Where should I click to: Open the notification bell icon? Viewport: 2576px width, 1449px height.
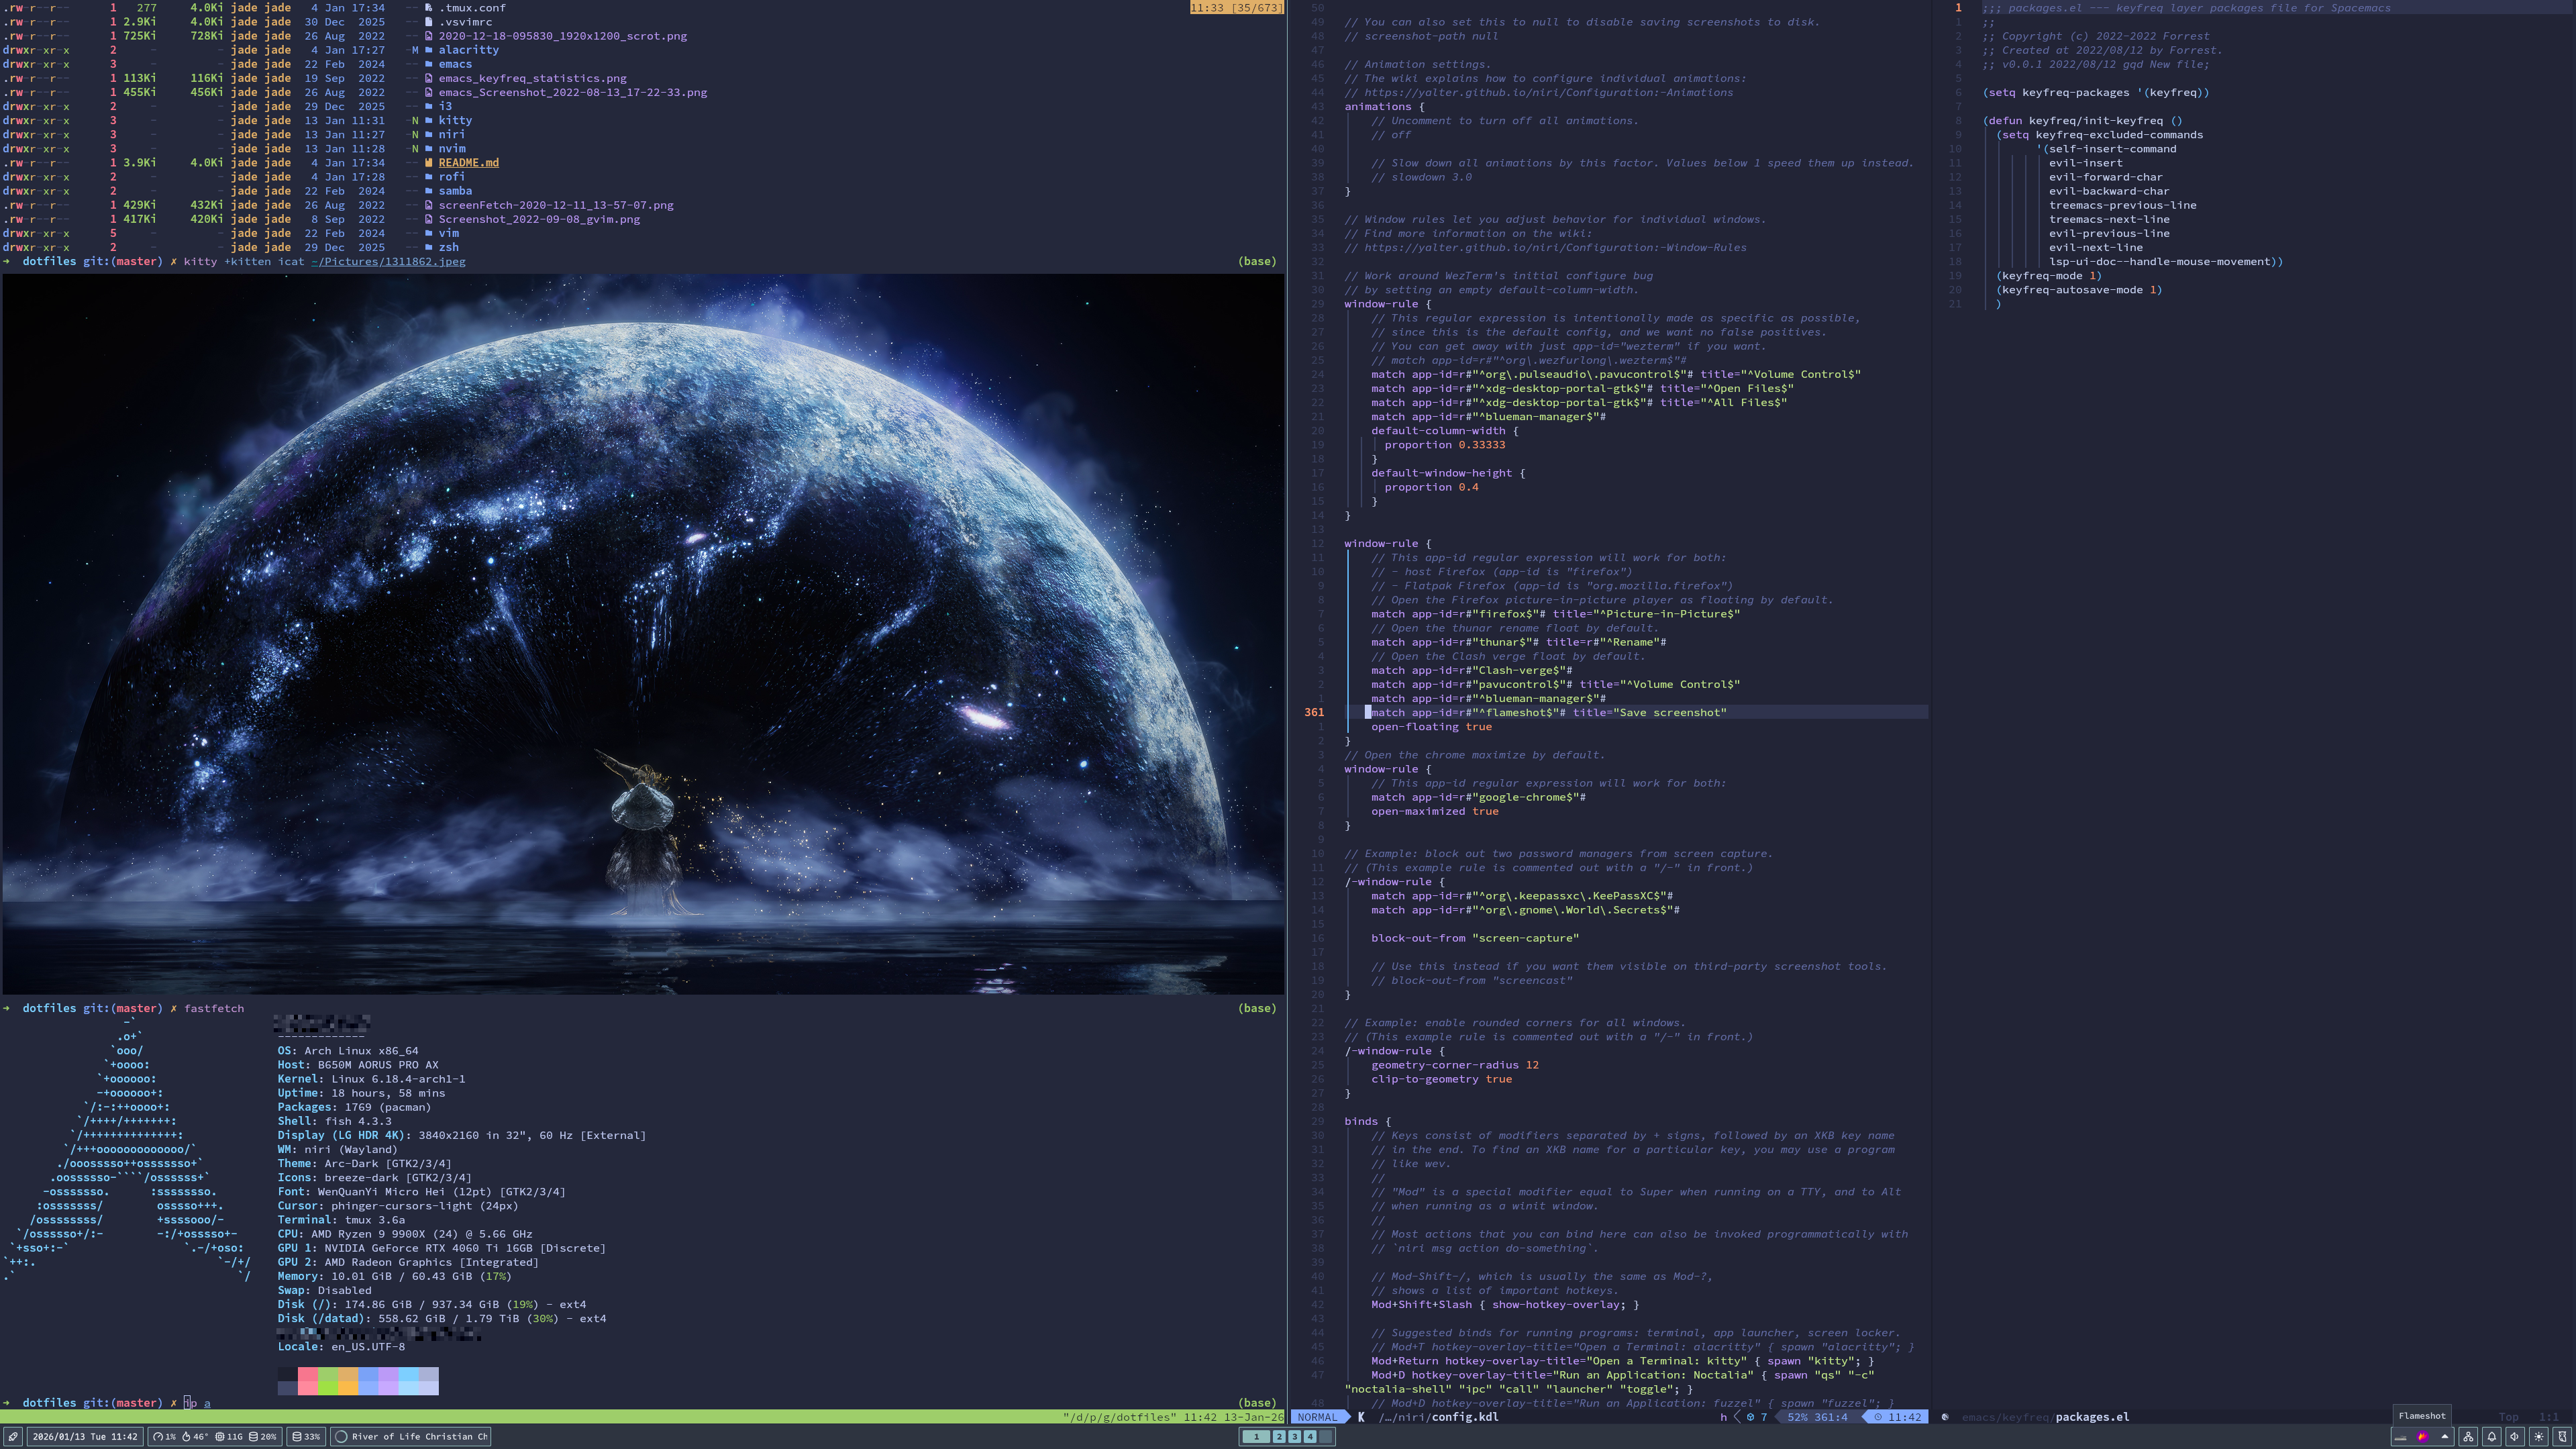coord(2492,1437)
